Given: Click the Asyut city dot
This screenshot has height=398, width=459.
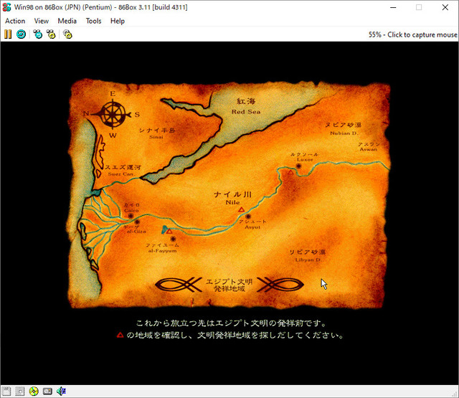Looking at the screenshot, I should pyautogui.click(x=248, y=217).
